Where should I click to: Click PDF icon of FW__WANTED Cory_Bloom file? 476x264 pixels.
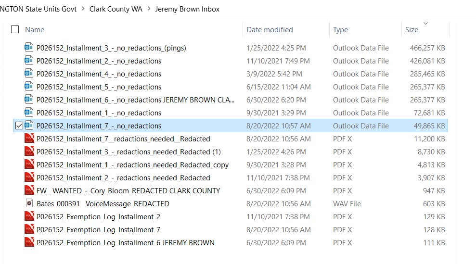tap(29, 190)
